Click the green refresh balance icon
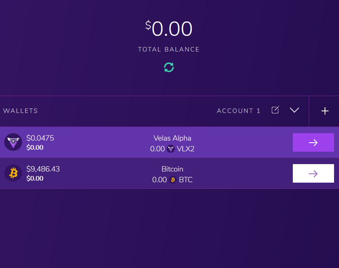Viewport: 339px width, 268px height. tap(169, 67)
